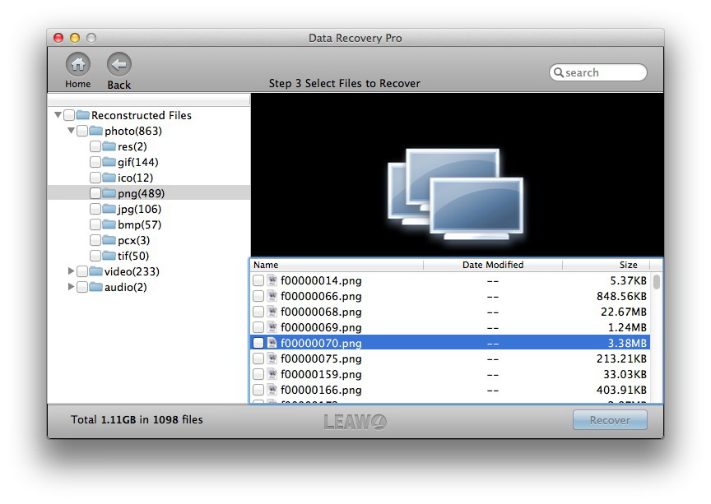The image size is (711, 504).
Task: Tick the jpg(106) folder checkbox
Action: [95, 209]
